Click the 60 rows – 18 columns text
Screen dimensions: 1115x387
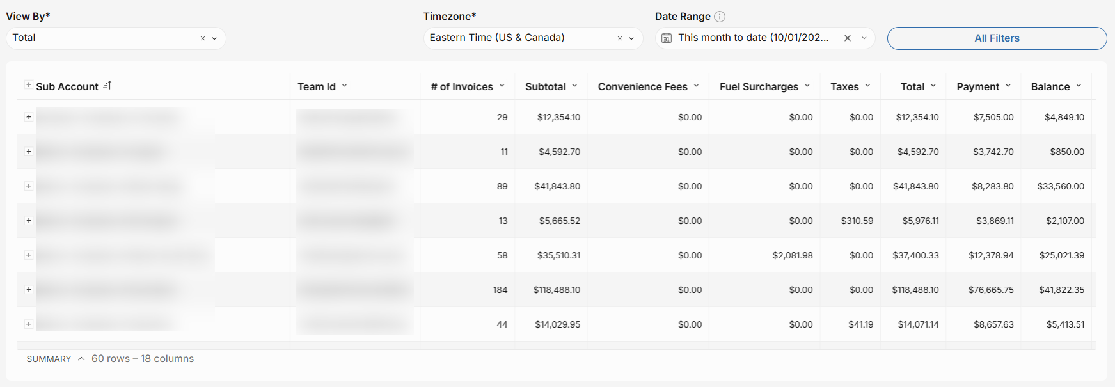point(143,359)
